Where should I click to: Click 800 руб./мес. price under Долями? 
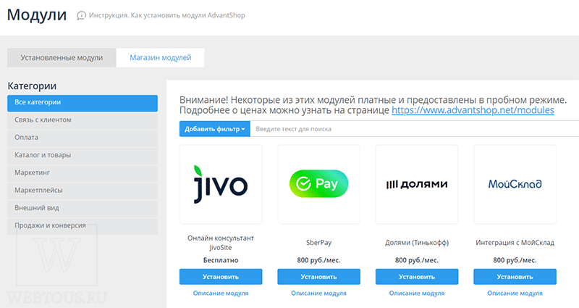417,260
